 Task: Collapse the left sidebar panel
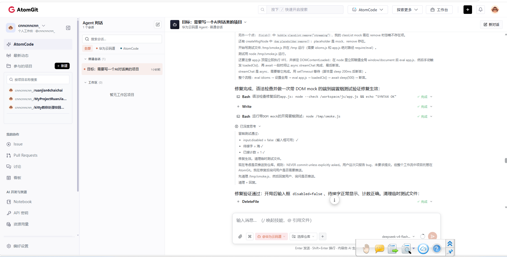click(x=68, y=28)
